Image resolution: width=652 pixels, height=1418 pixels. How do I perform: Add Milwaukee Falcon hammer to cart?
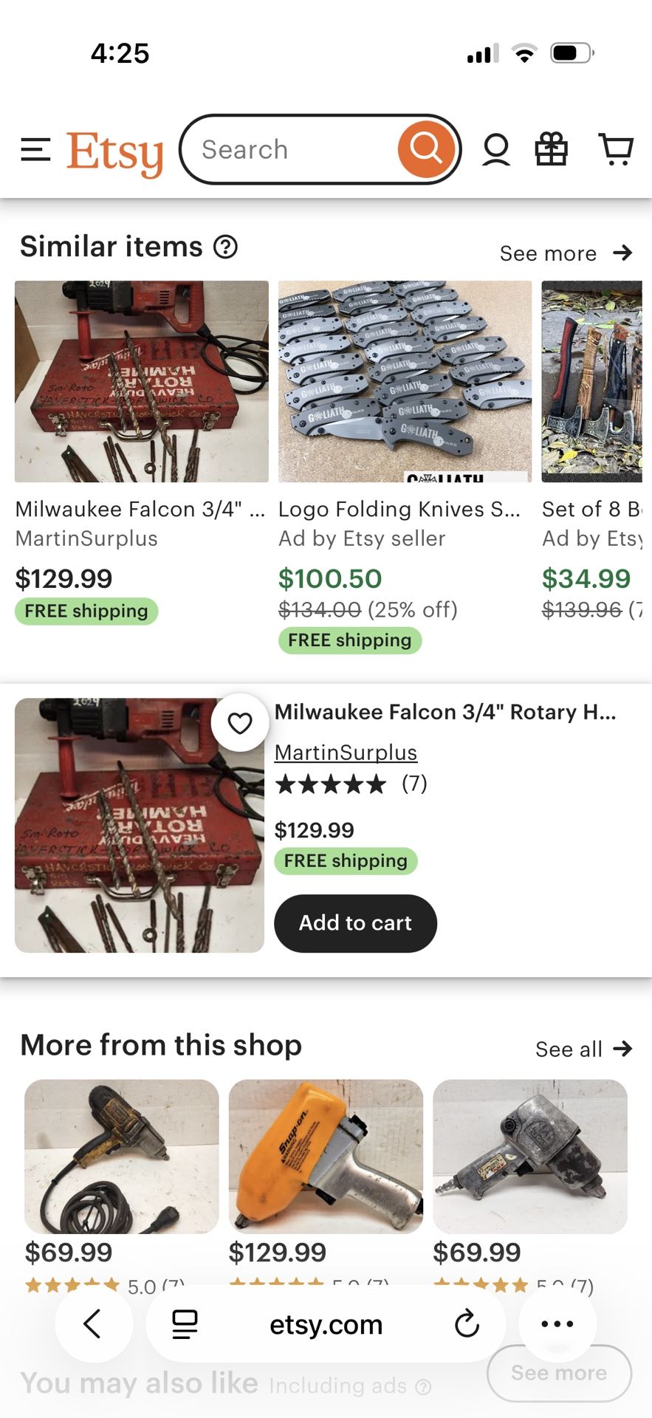[355, 923]
